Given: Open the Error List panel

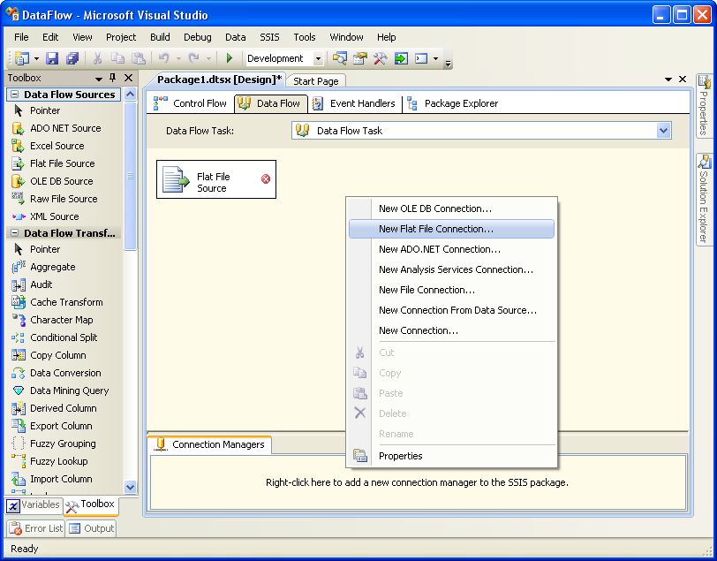Looking at the screenshot, I should [36, 528].
